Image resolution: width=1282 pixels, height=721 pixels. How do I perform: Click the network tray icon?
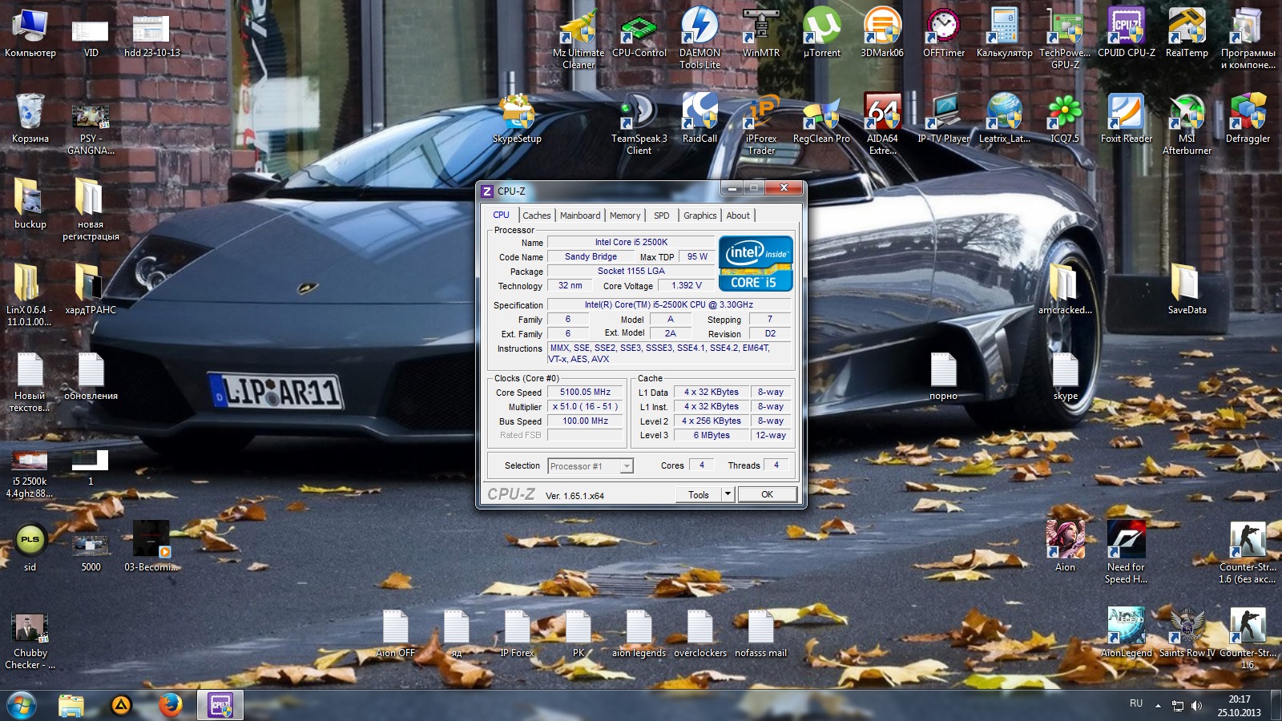[x=1178, y=706]
